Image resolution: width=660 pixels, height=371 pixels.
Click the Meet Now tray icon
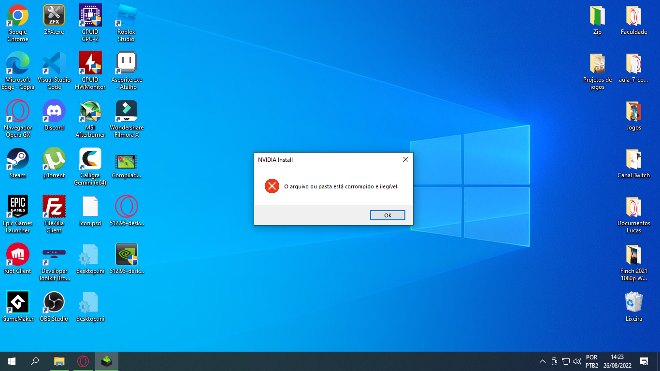point(554,361)
